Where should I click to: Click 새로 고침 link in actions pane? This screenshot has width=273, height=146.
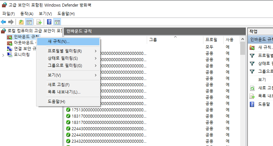click(265, 88)
